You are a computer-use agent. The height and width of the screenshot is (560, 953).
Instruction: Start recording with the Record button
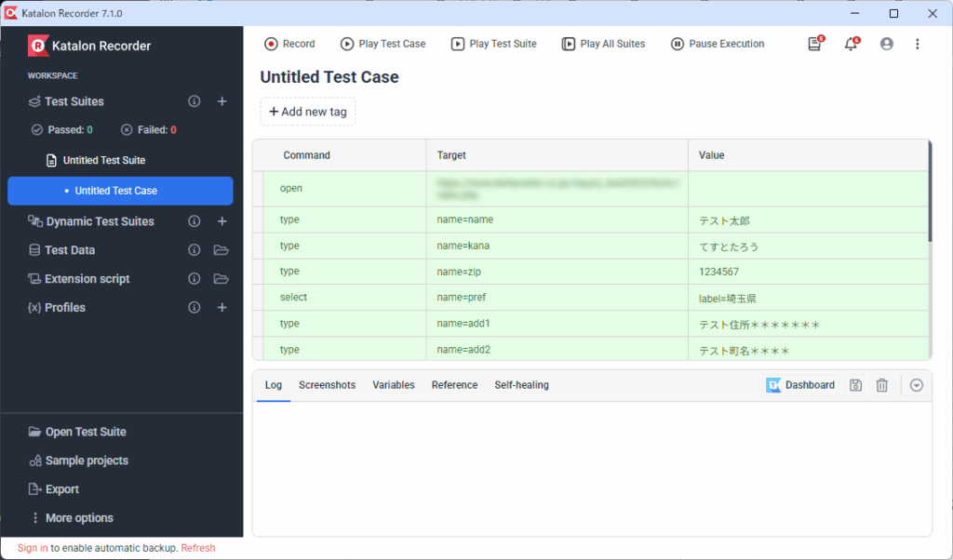(x=289, y=44)
